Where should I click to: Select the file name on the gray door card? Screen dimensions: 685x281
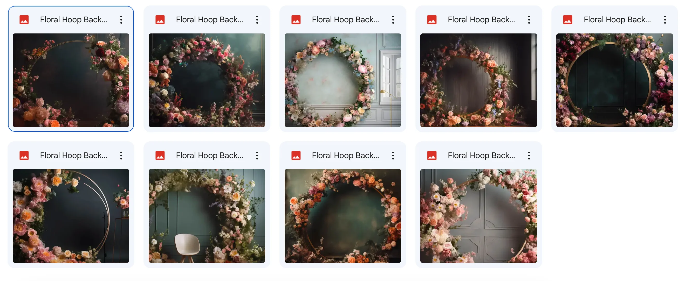point(481,155)
